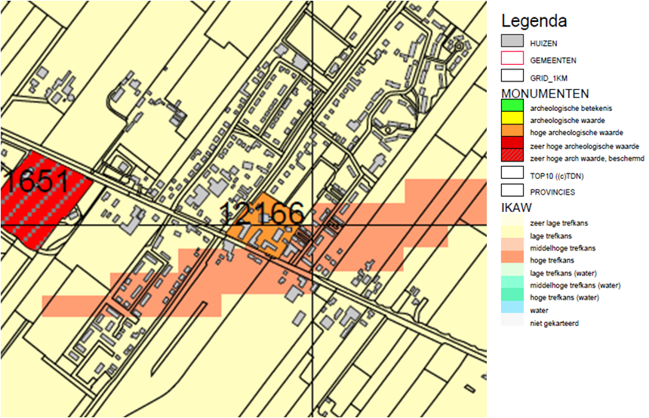Click the niet gekarteerd label
This screenshot has width=649, height=418.
pyautogui.click(x=554, y=324)
